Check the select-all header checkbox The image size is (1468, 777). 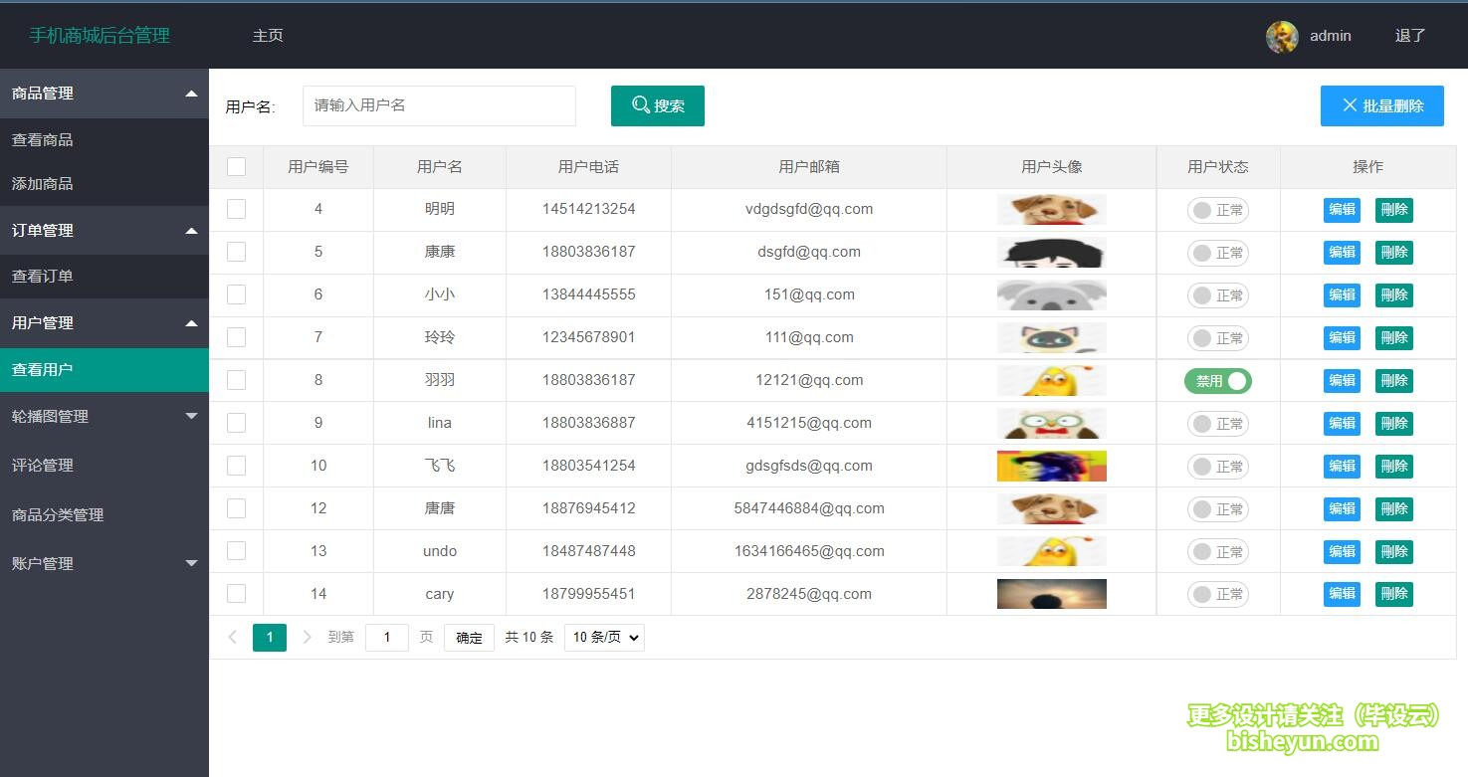point(236,166)
